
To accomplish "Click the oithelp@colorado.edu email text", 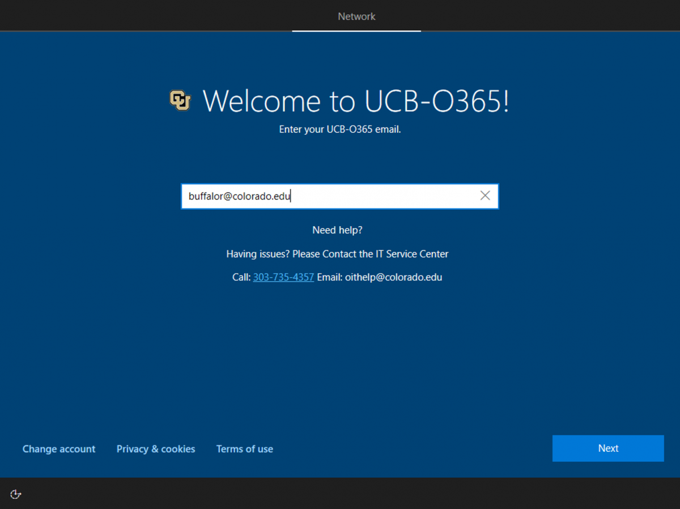I will (x=393, y=277).
